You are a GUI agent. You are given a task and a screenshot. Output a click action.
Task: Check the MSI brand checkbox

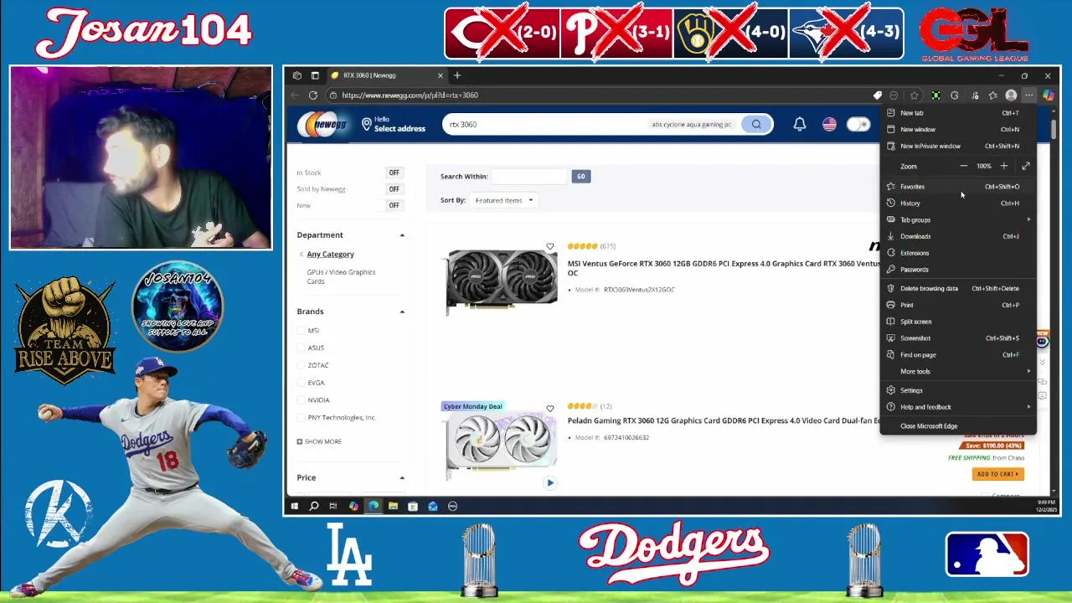click(301, 331)
